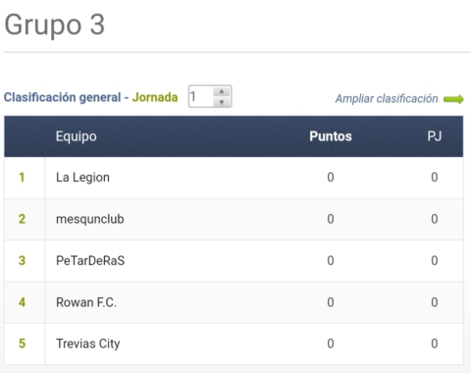Click the Rowan F.C. team name

click(86, 302)
